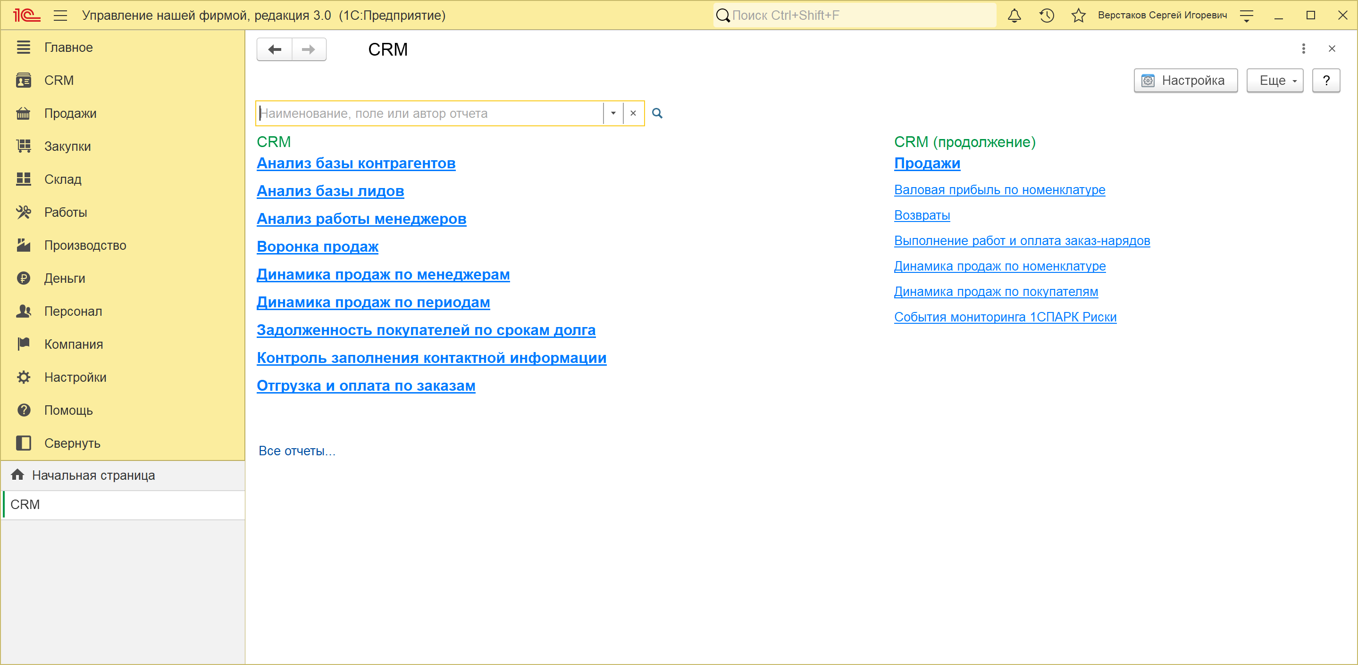Click the Помощь question mark icon
The width and height of the screenshot is (1358, 665).
pos(23,410)
